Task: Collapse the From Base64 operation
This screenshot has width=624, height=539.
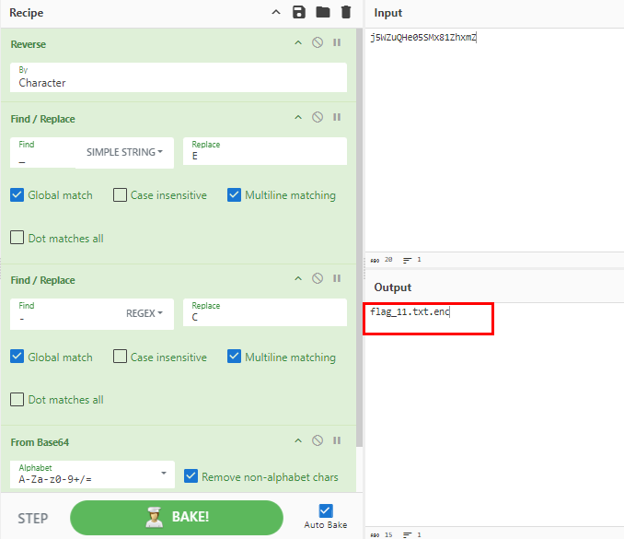Action: click(298, 440)
